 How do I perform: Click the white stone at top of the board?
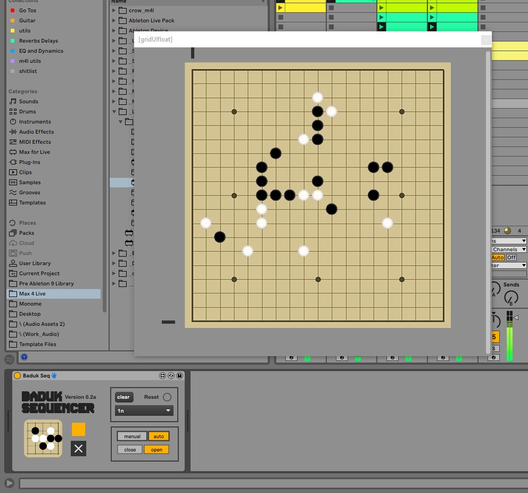click(317, 97)
